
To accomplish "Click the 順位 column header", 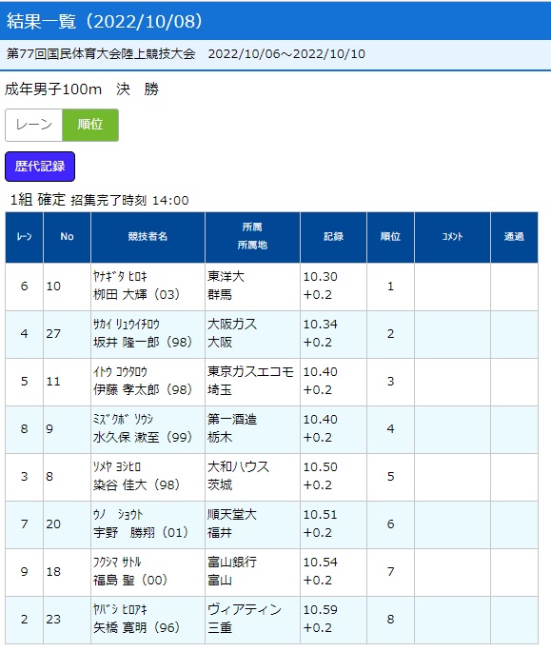I will click(x=390, y=237).
